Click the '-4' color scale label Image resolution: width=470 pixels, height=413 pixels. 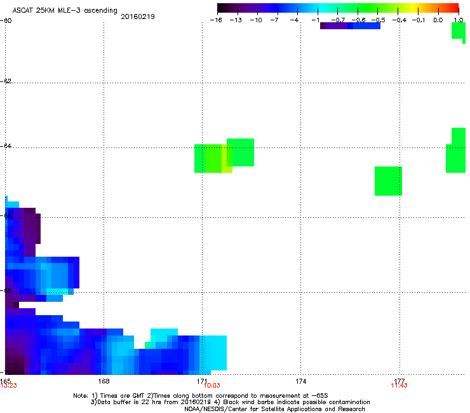point(294,20)
